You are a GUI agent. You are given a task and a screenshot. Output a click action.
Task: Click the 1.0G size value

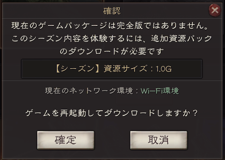tap(164, 69)
